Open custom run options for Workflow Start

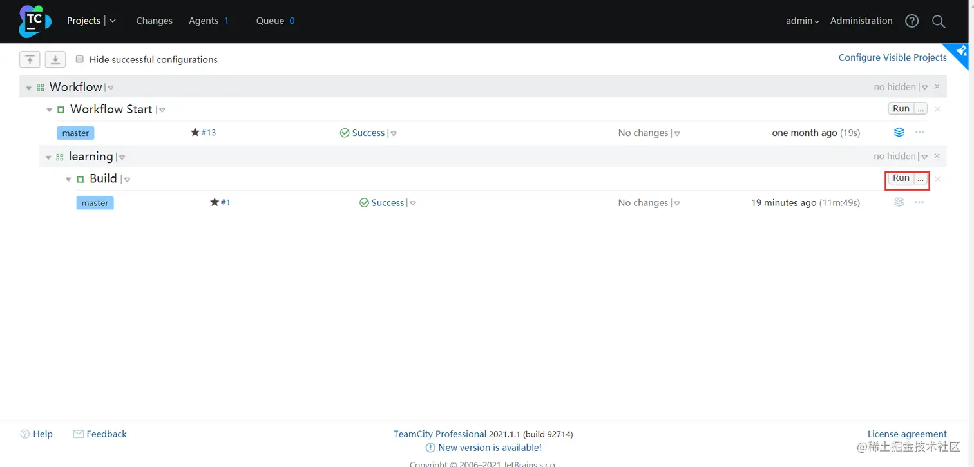point(921,109)
